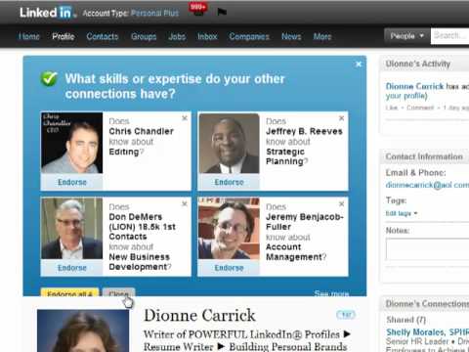The width and height of the screenshot is (469, 352).
Task: Click dionnecarrick@aol.com email link
Action: click(x=427, y=185)
